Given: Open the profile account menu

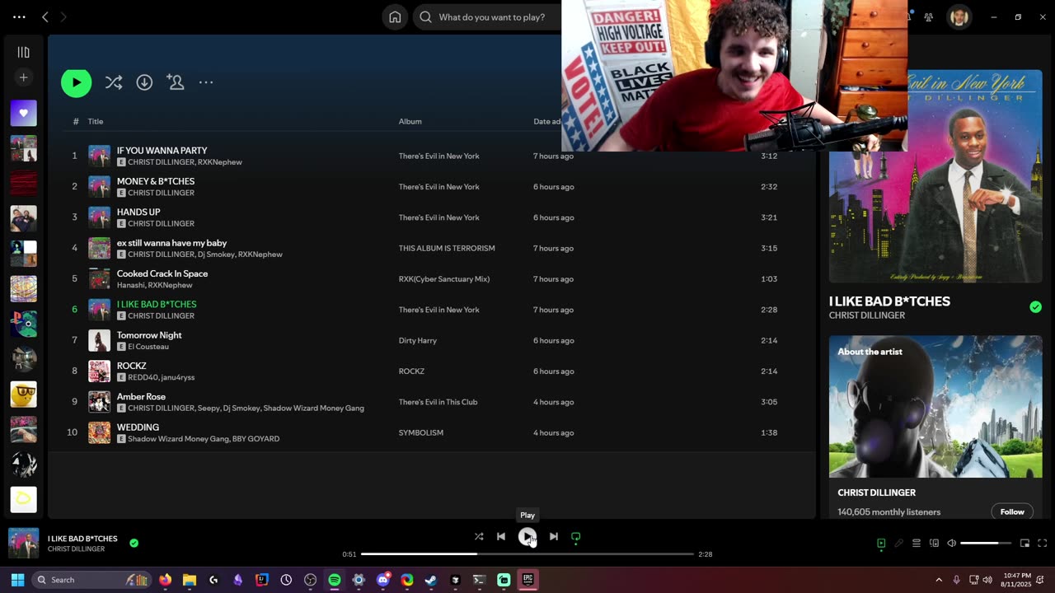Looking at the screenshot, I should [x=959, y=17].
